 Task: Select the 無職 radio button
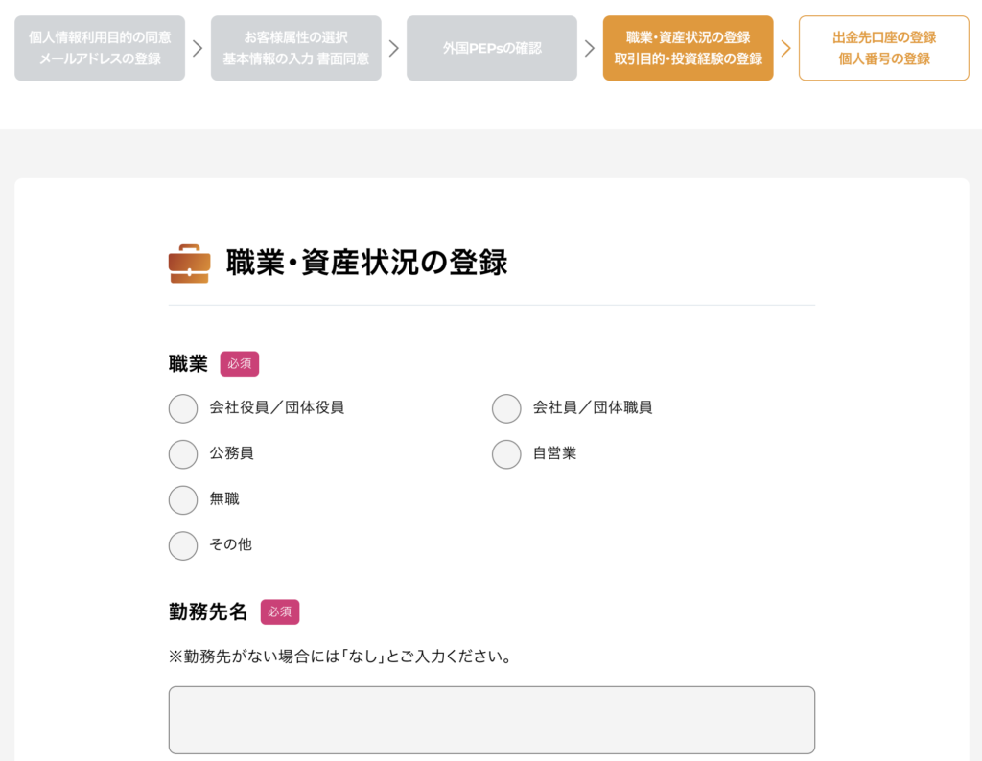click(x=183, y=500)
